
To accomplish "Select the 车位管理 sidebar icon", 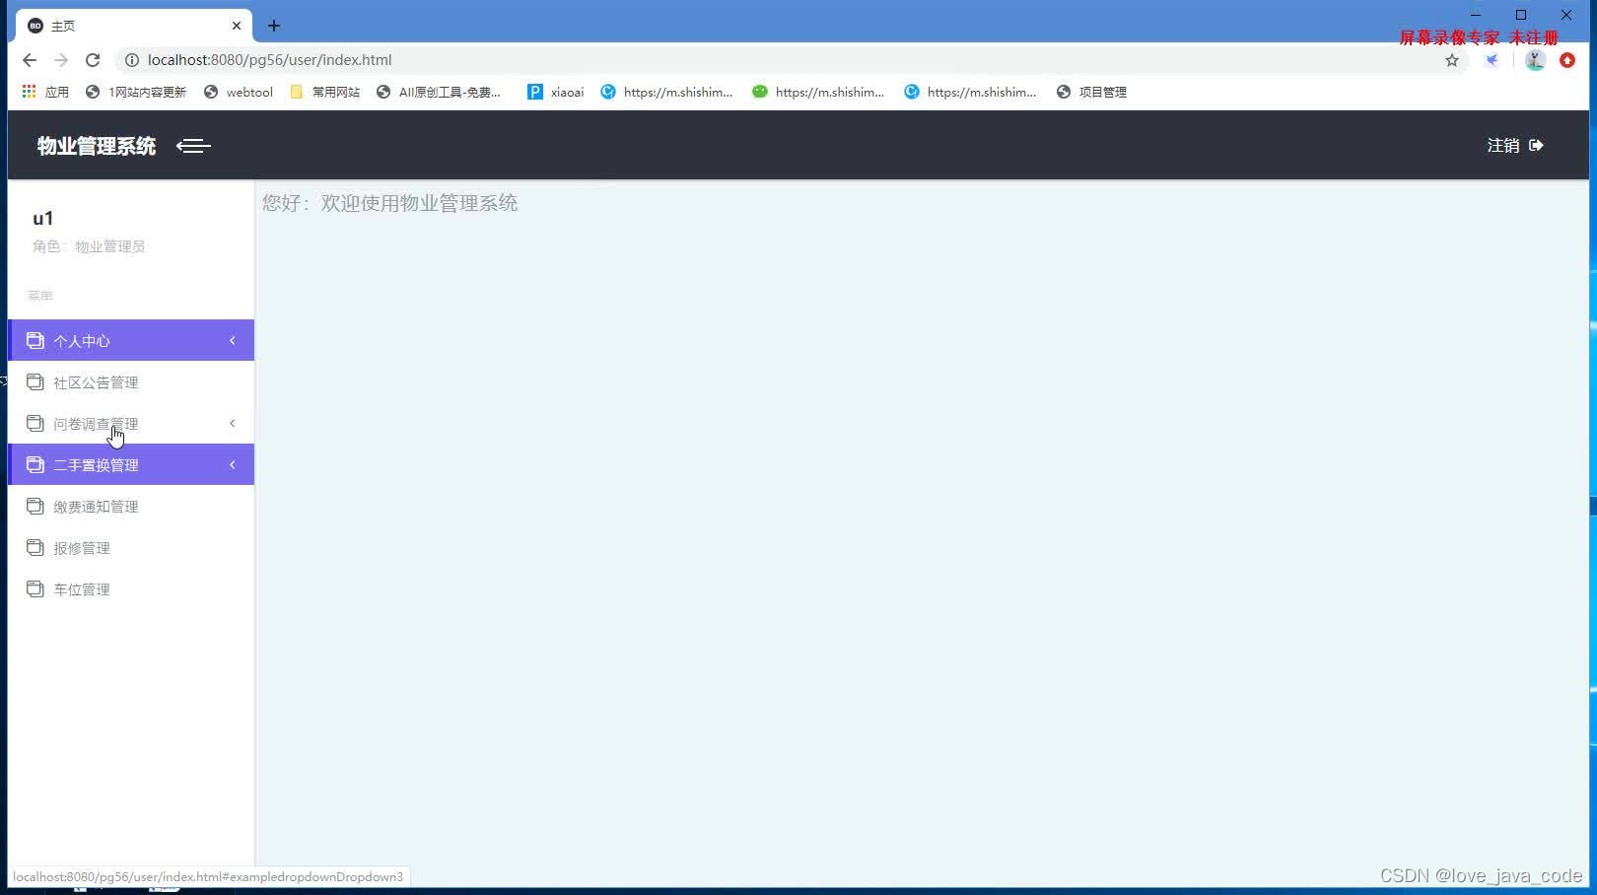I will (35, 588).
